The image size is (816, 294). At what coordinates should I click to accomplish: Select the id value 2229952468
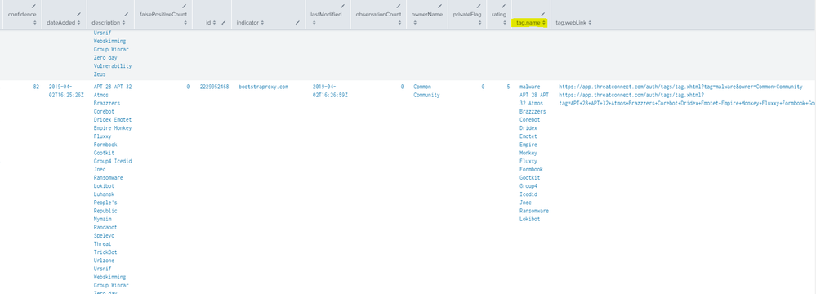(x=214, y=87)
